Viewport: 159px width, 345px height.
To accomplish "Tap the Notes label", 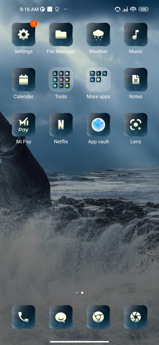I will click(x=136, y=97).
